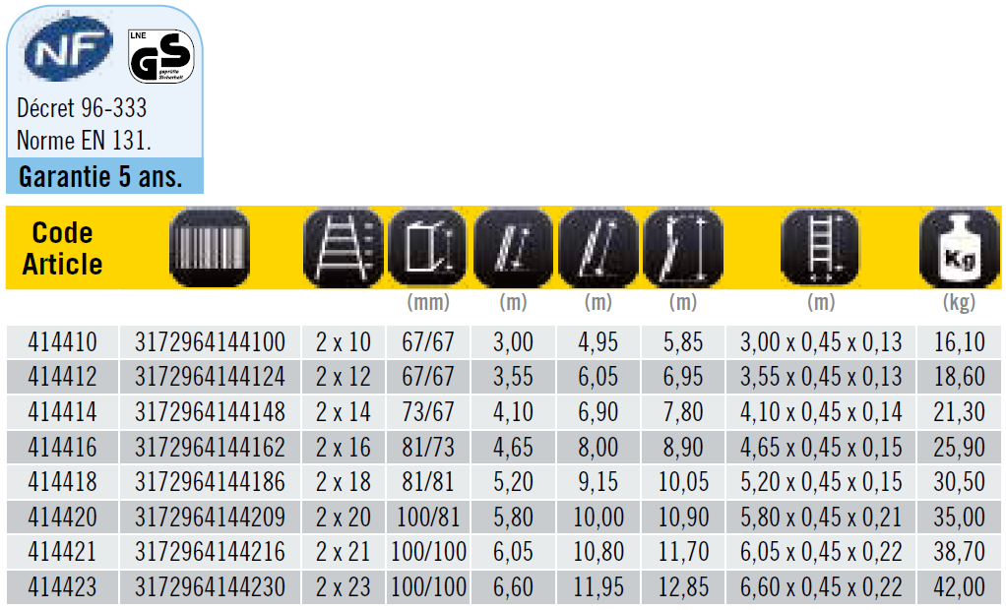Click the '100/81' section cell
The image size is (1006, 610).
tap(428, 517)
